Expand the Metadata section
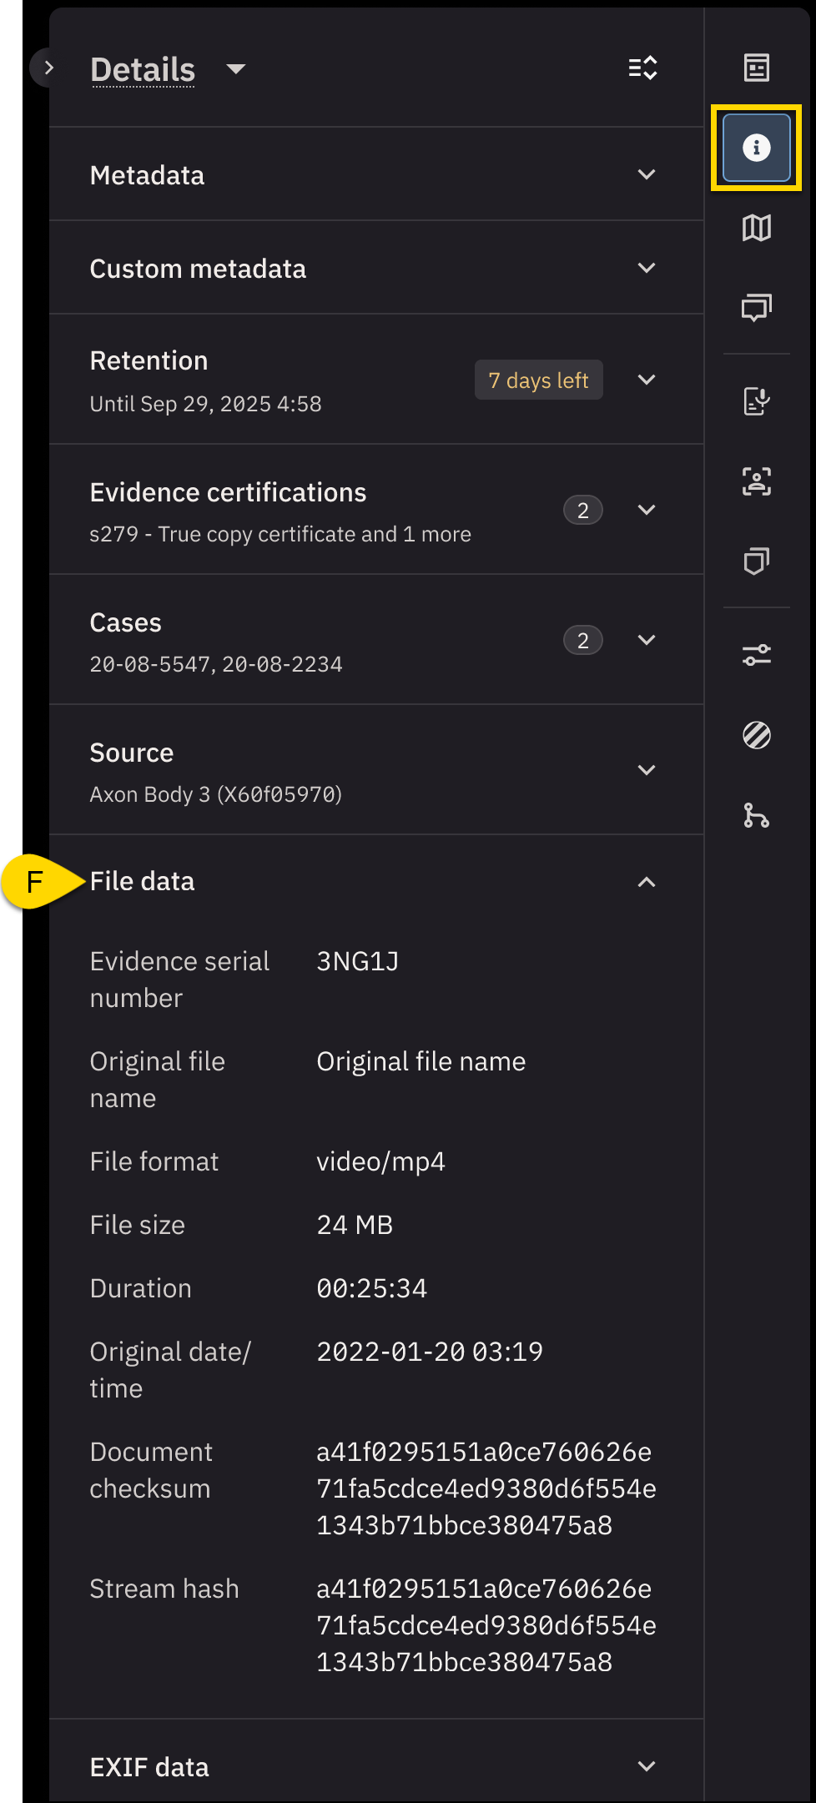 point(646,174)
